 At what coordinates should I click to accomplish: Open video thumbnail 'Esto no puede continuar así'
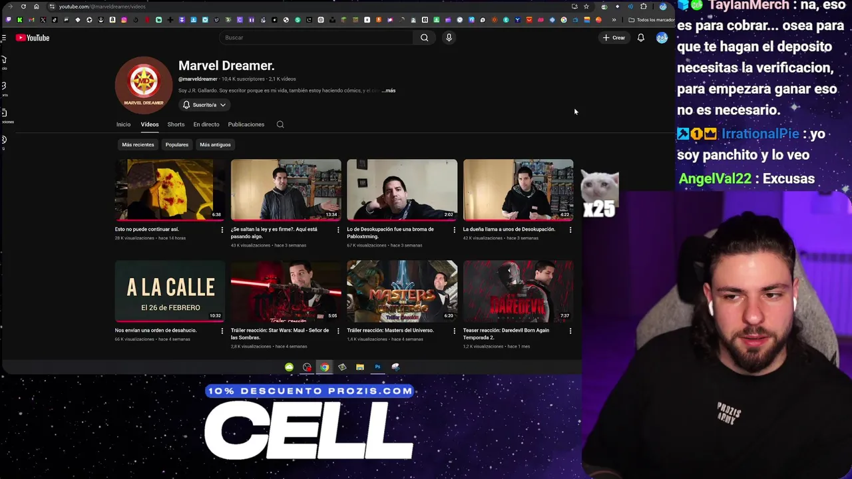[170, 190]
